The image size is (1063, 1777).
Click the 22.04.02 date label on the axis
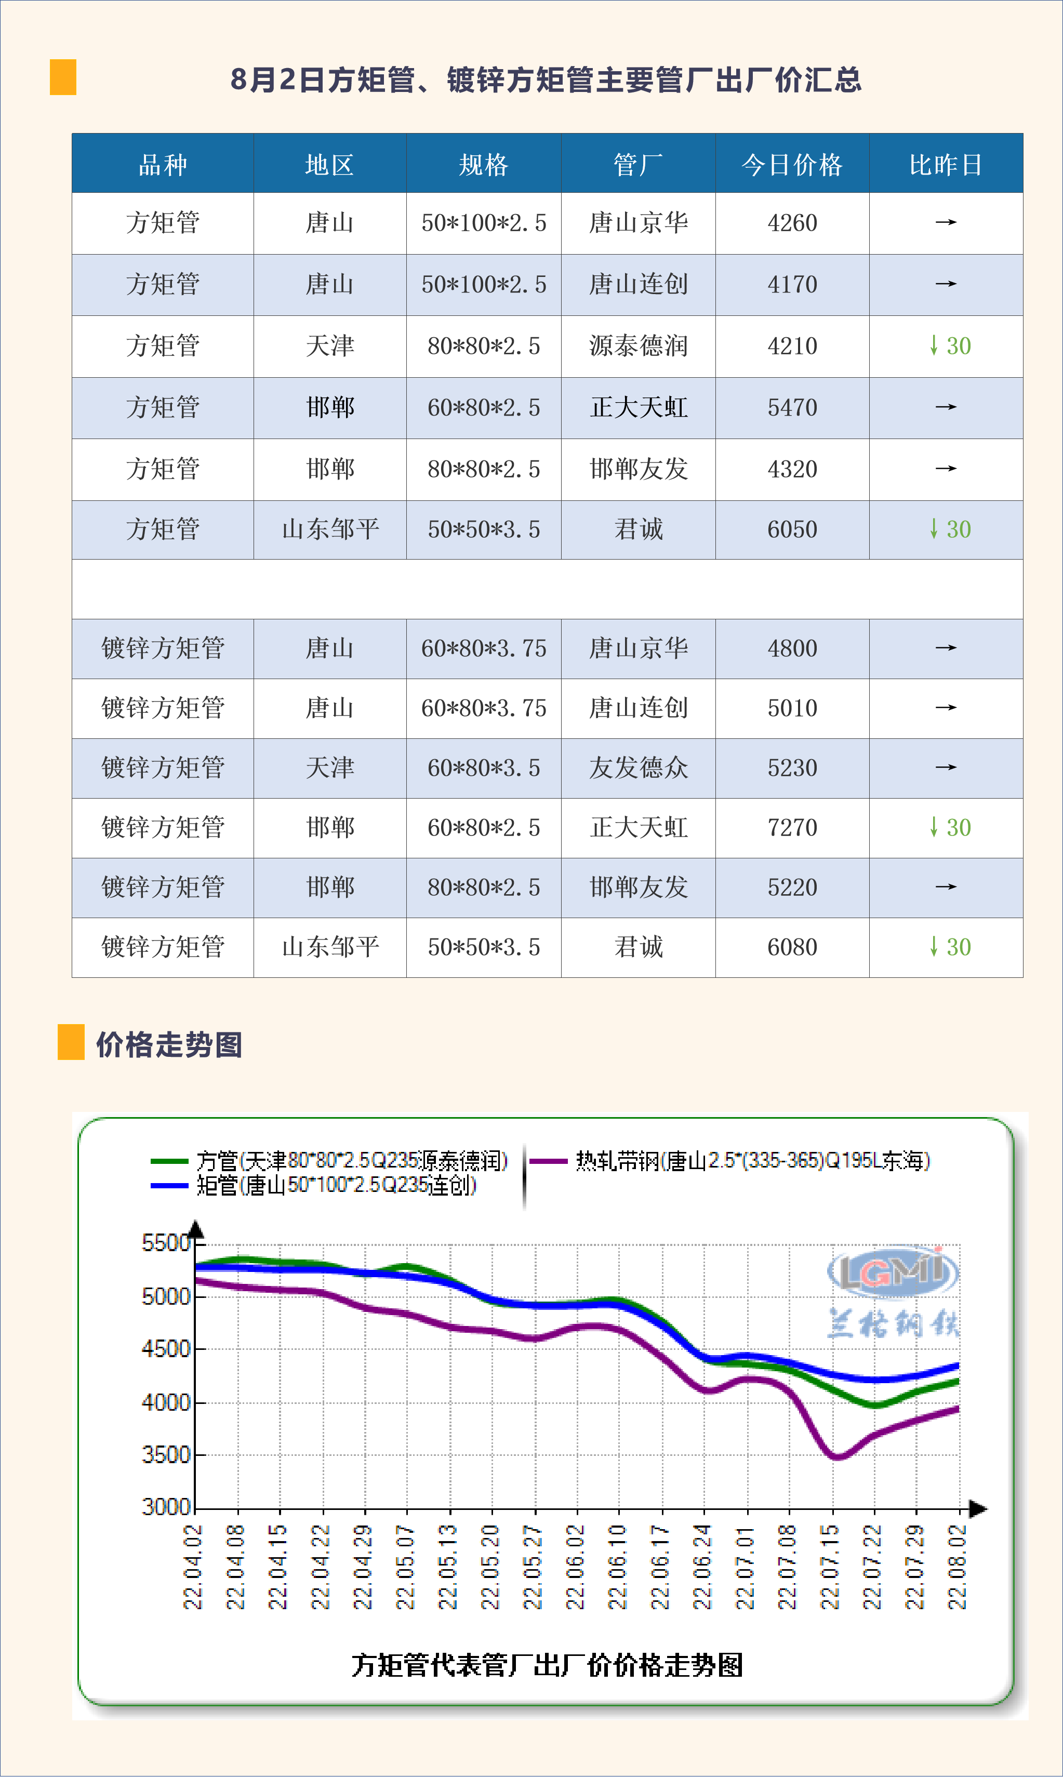tap(193, 1567)
